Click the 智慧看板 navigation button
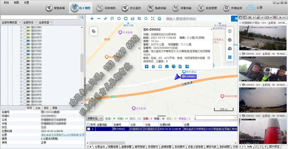This screenshot has width=288, height=149. tap(57, 7)
